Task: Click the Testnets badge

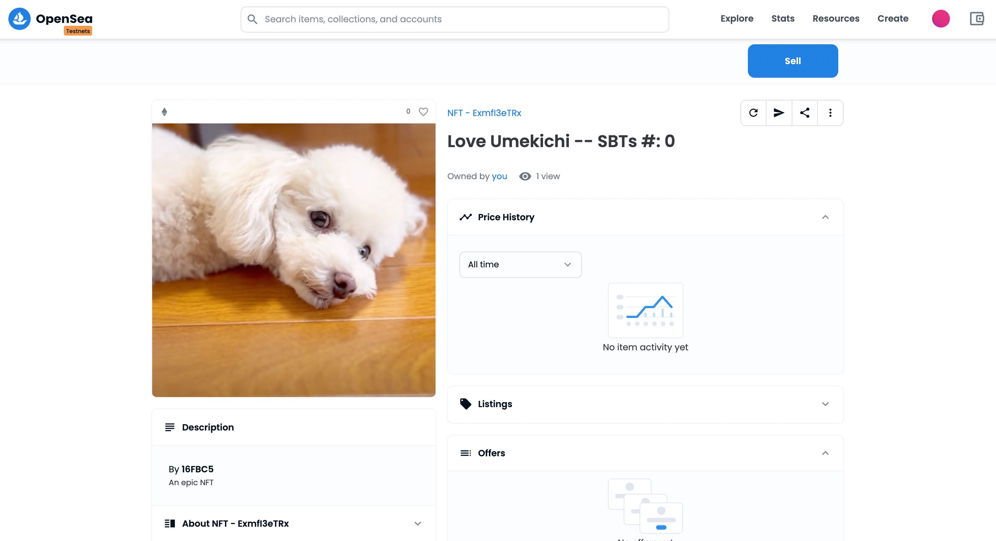Action: 78,31
